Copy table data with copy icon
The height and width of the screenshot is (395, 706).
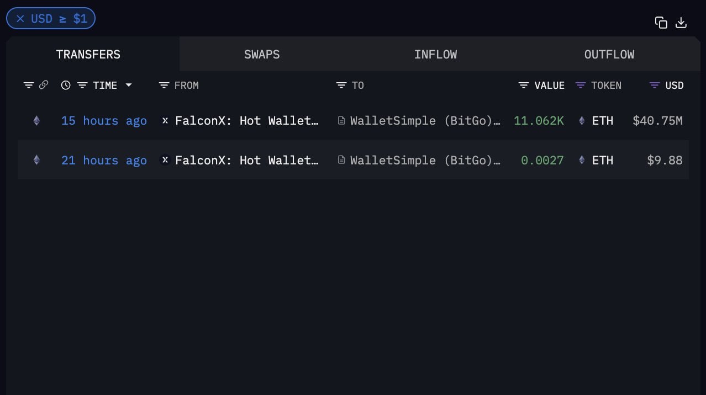[661, 23]
